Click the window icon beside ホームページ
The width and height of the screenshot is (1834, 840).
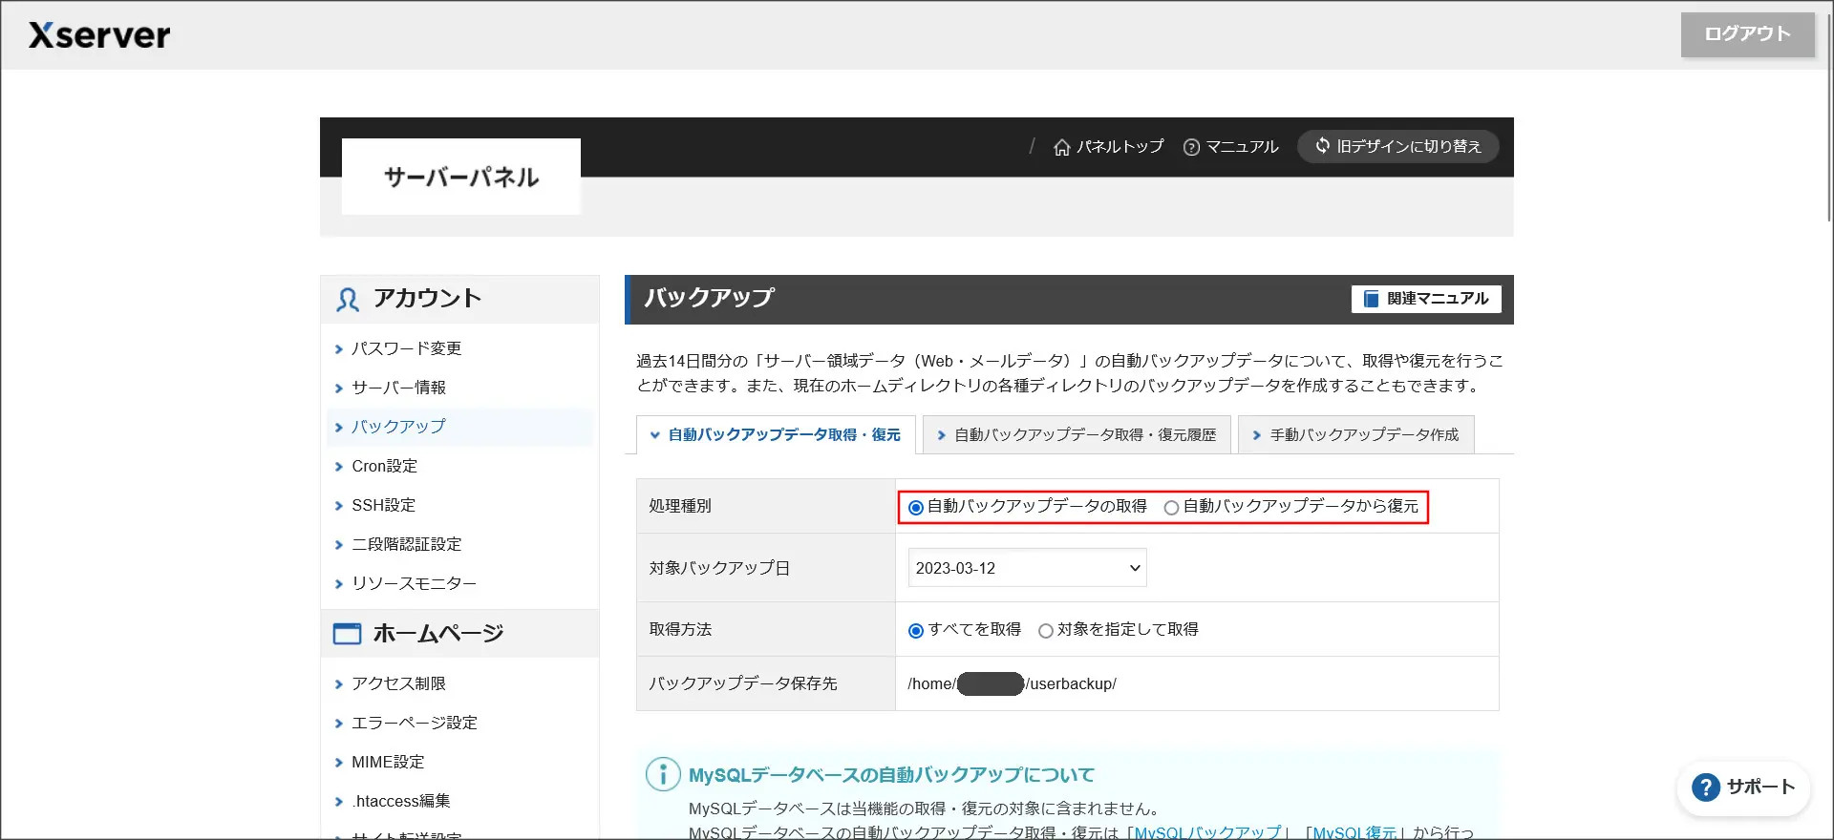pyautogui.click(x=347, y=634)
